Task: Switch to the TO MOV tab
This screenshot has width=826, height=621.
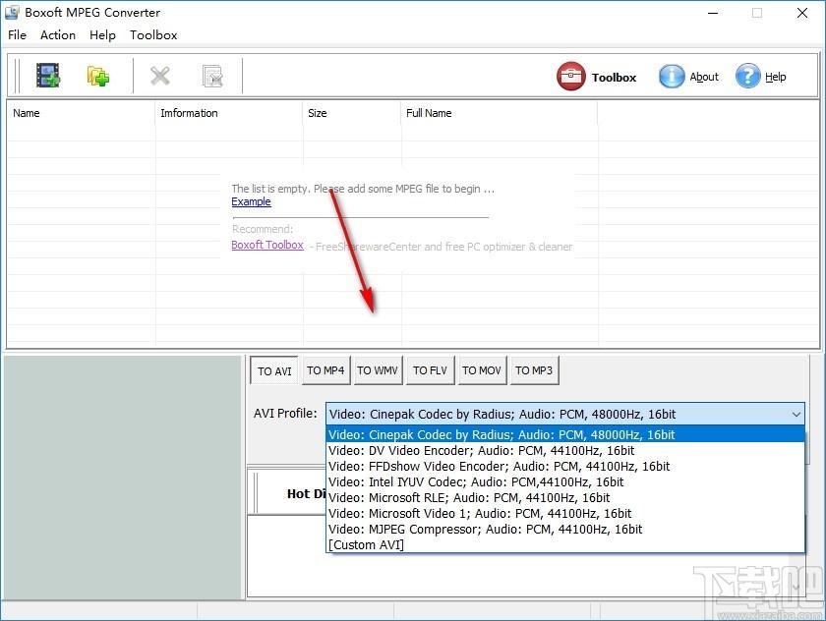Action: click(482, 370)
